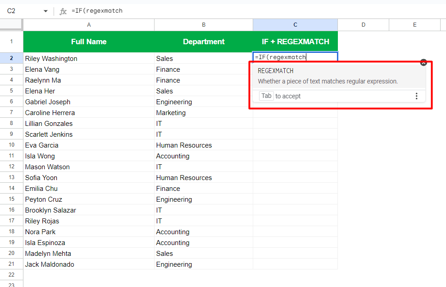The image size is (446, 287).
Task: Click the Tab key hint button
Action: (266, 96)
